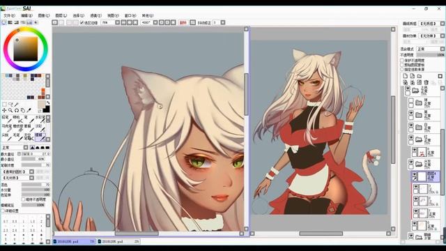The height and width of the screenshot is (251, 446).
Task: Open the 无材质 brush texture dropdown
Action: click(17, 178)
